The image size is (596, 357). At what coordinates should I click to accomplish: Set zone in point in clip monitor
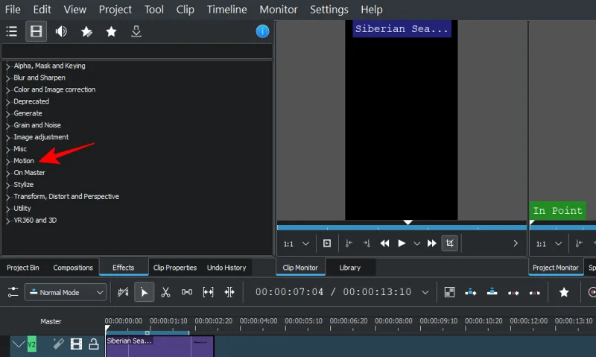(349, 243)
